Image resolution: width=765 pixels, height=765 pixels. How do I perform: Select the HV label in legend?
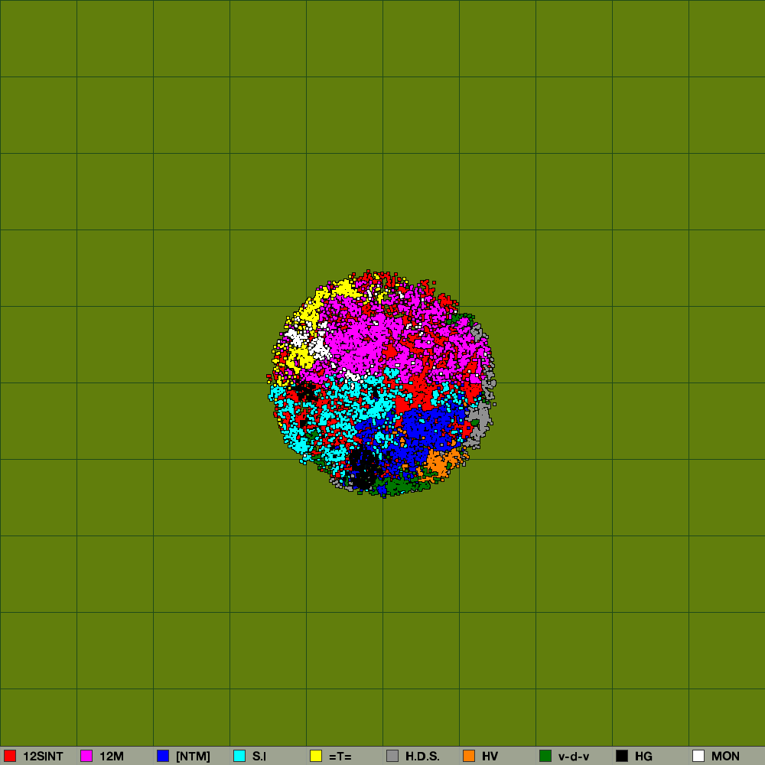[490, 757]
